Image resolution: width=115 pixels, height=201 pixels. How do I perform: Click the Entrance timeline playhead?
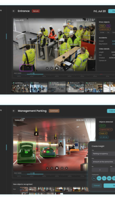tap(34, 73)
